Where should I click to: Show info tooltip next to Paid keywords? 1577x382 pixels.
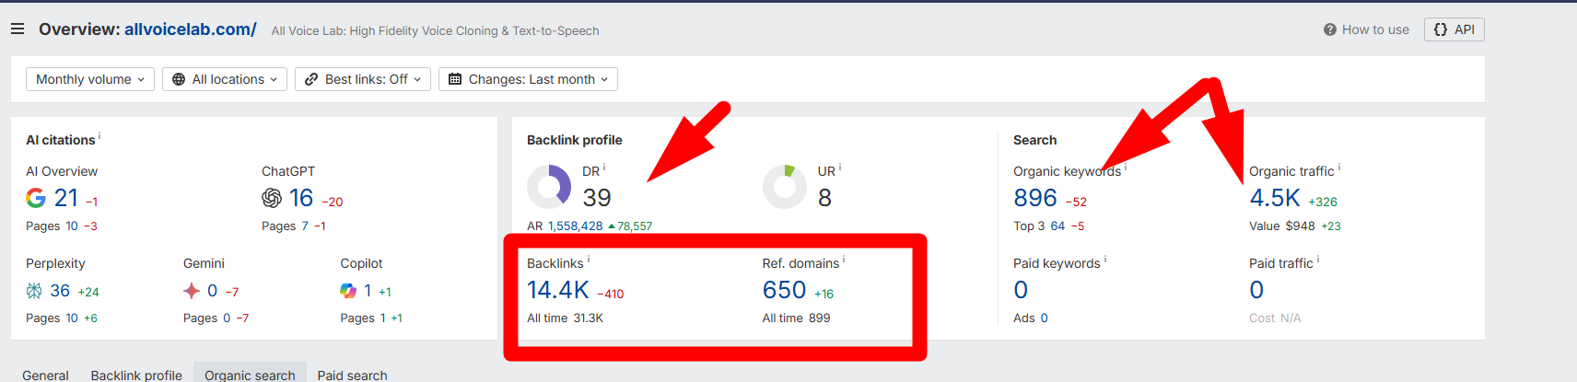(1105, 260)
